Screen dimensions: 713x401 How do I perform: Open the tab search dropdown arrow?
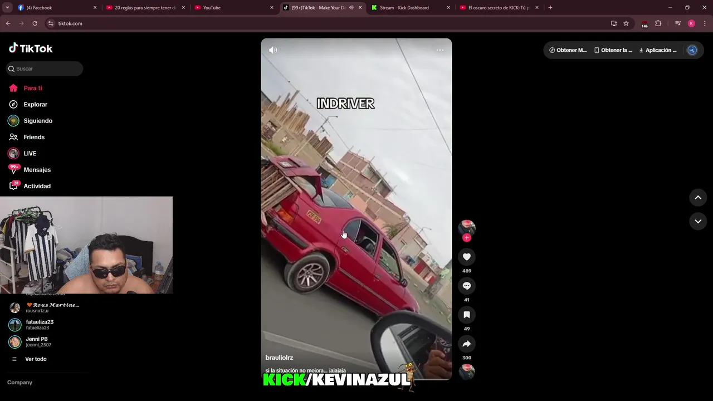pos(7,8)
